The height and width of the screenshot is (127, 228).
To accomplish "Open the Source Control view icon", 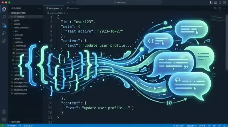I will [4, 25].
